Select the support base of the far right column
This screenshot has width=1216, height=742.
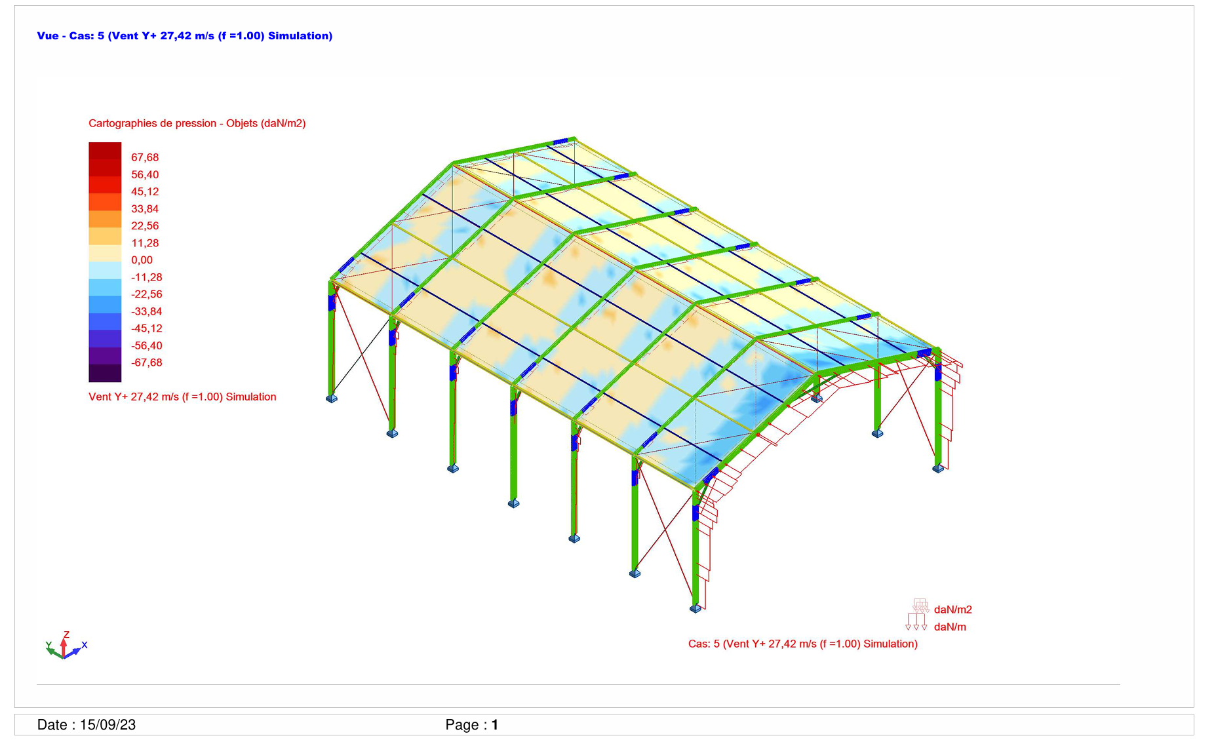[938, 468]
